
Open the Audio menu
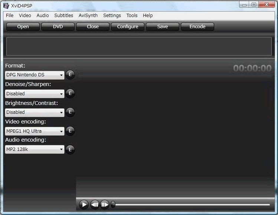(43, 16)
